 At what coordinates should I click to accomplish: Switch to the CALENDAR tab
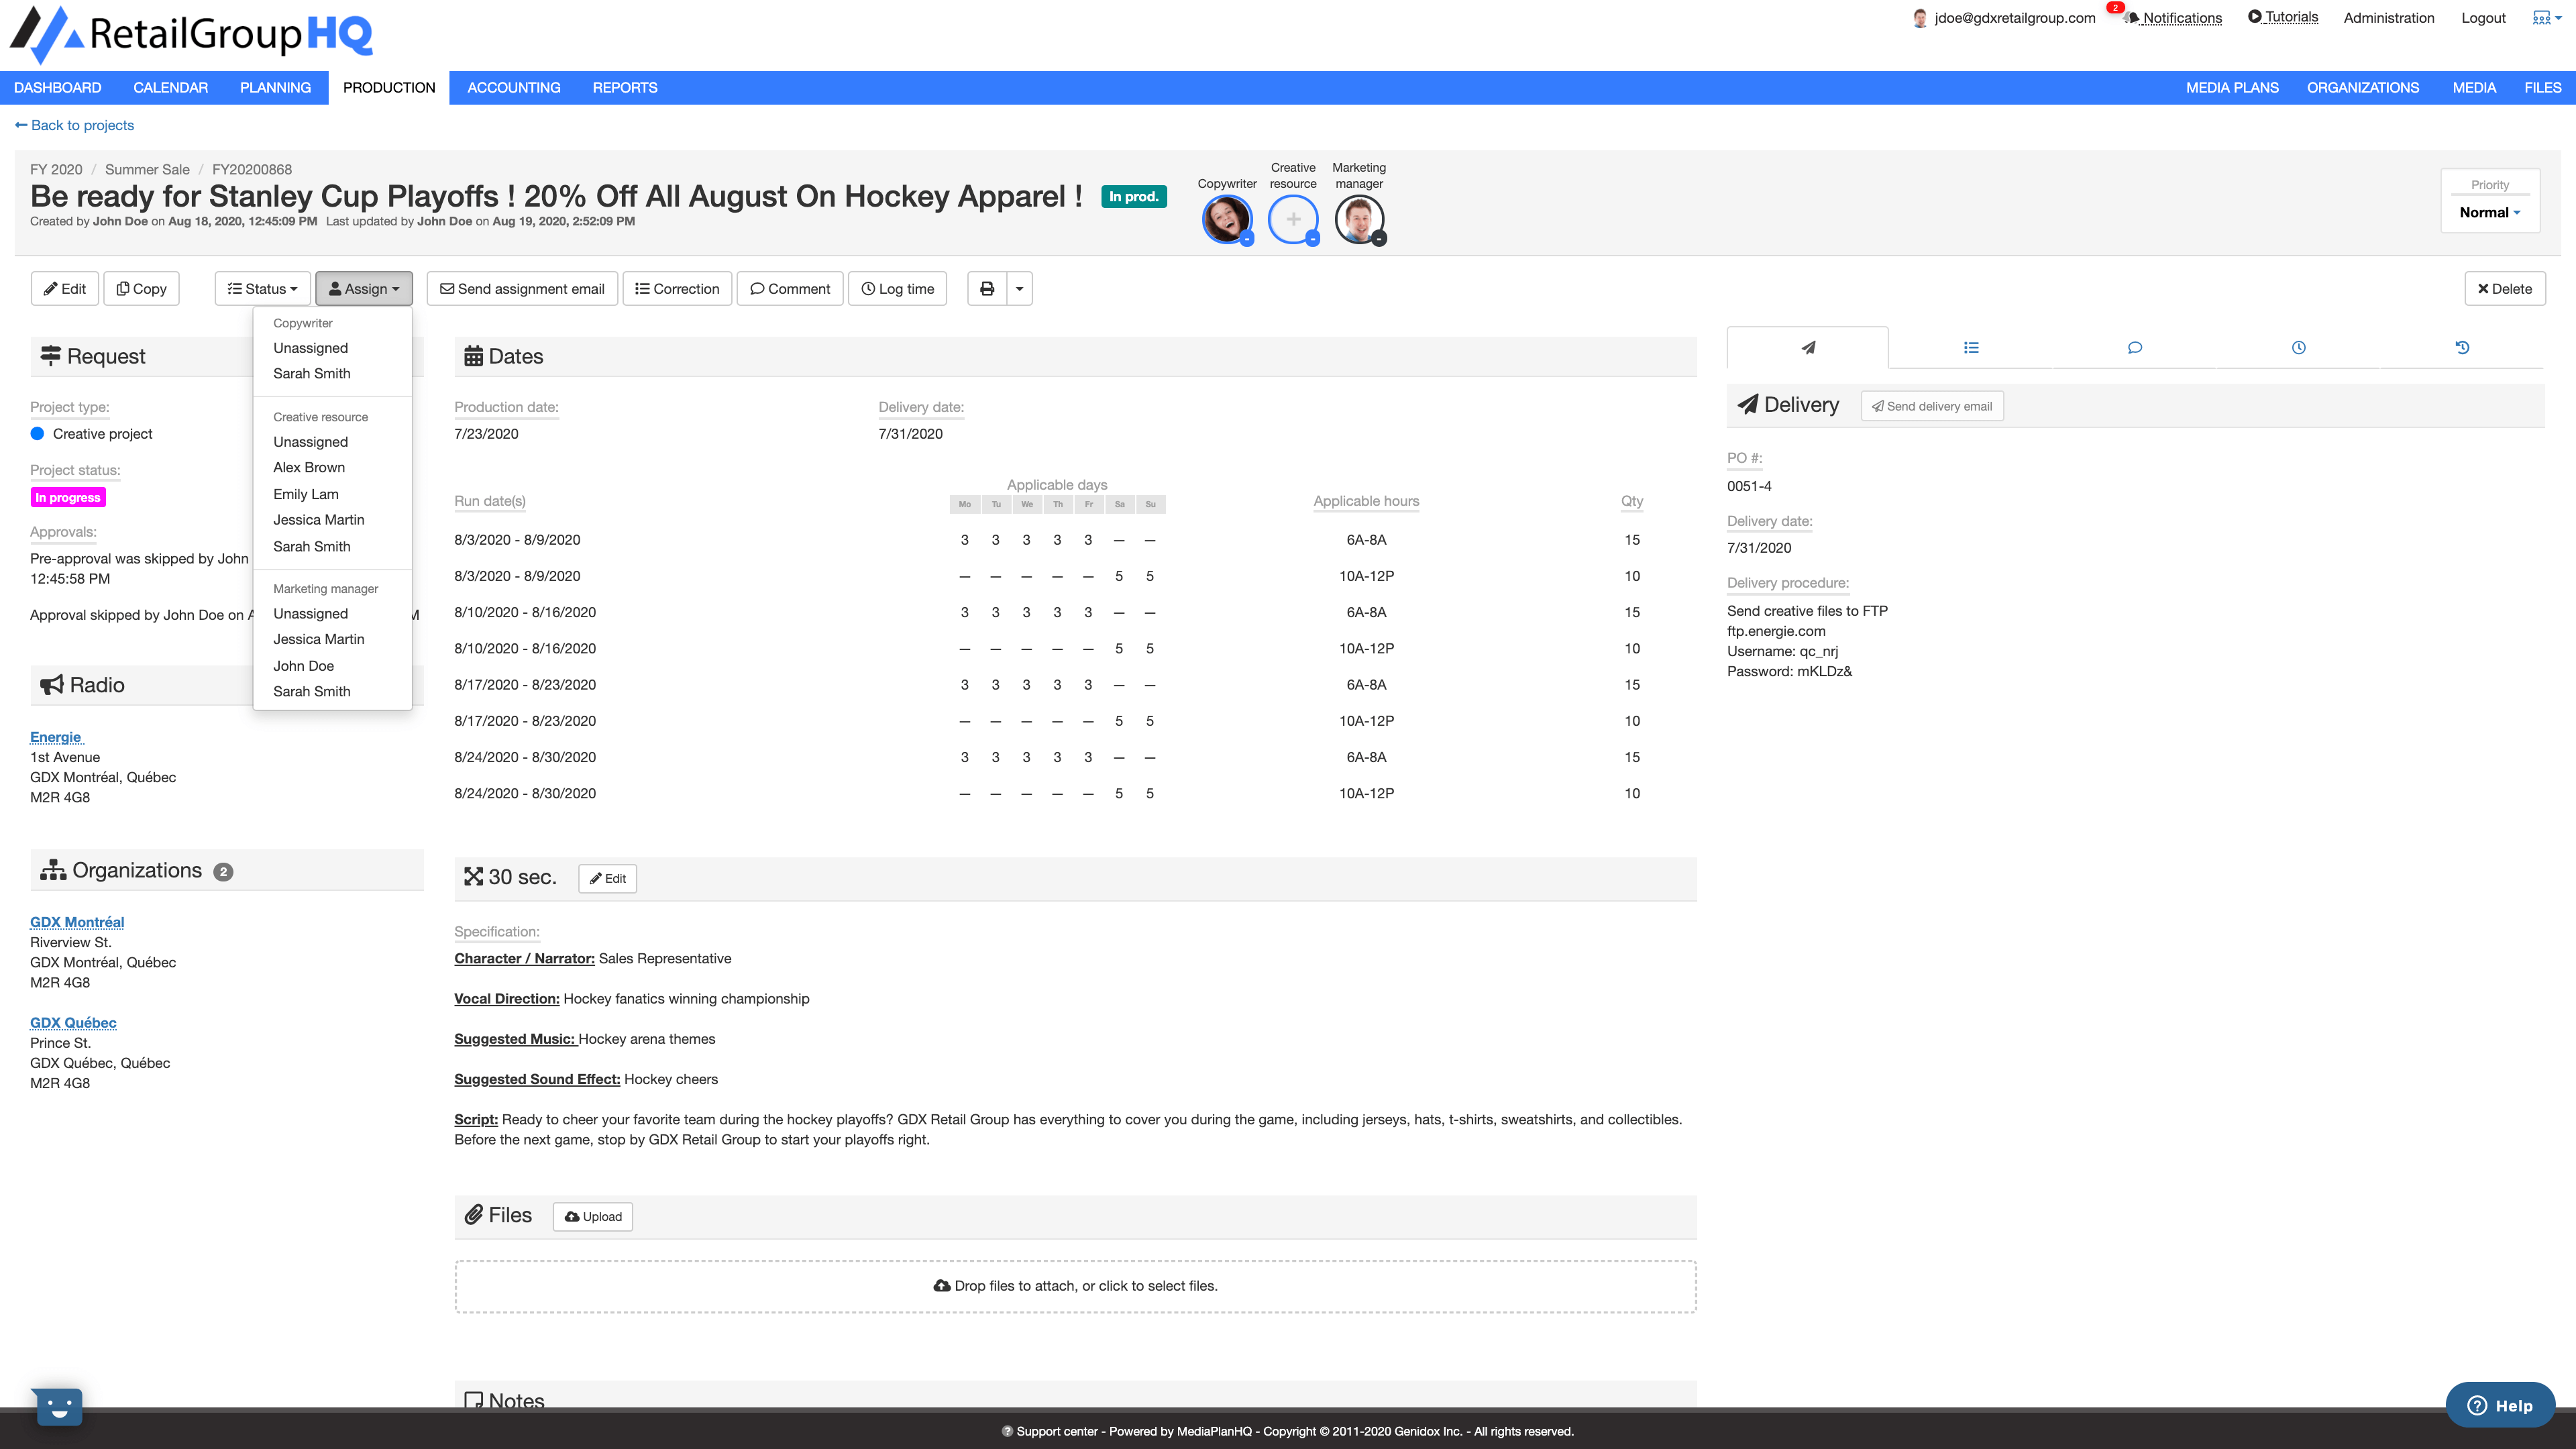(x=170, y=87)
